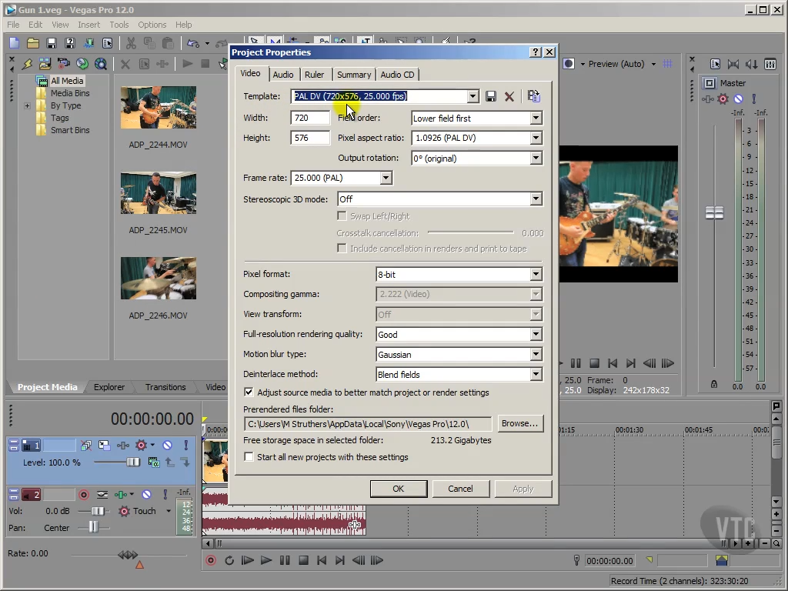Solo Audio track 2 with exclamation icon
The image size is (788, 591).
pyautogui.click(x=165, y=495)
